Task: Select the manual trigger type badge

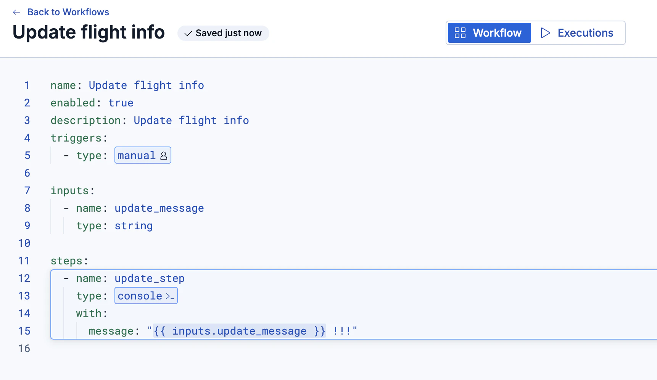Action: point(143,155)
